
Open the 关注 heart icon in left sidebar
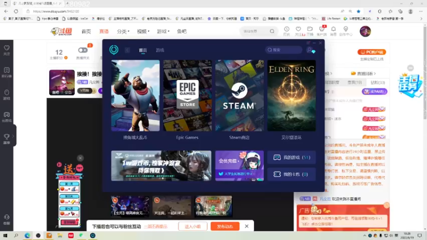pyautogui.click(x=6, y=48)
